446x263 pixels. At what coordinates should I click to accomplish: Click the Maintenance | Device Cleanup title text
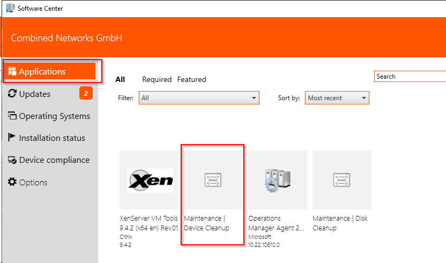pos(207,223)
